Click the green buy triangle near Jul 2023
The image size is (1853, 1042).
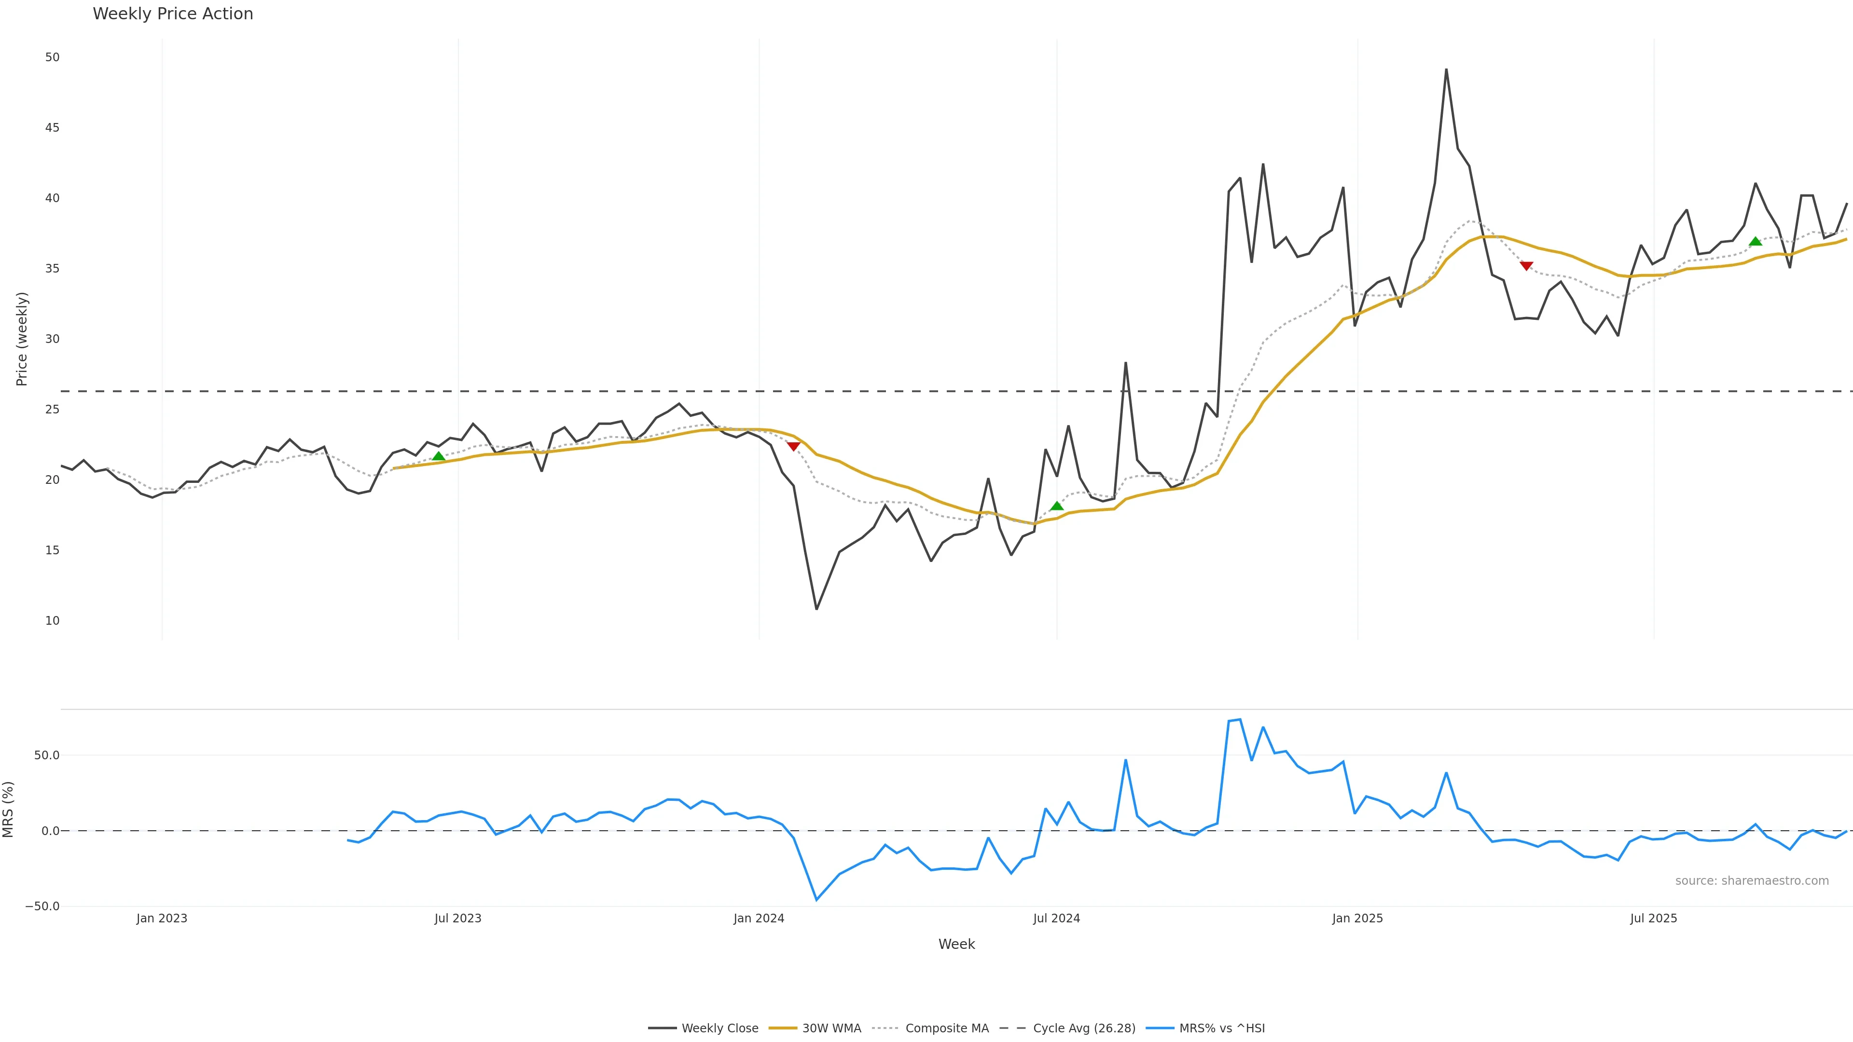pyautogui.click(x=438, y=457)
